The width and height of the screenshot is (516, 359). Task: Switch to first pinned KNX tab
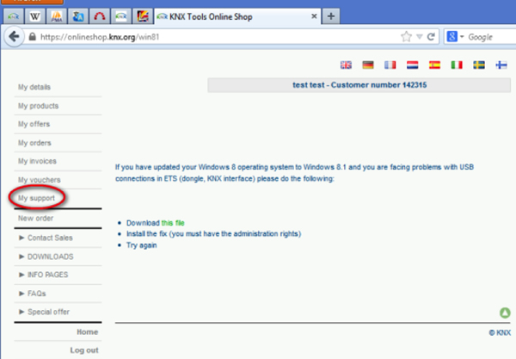[14, 16]
